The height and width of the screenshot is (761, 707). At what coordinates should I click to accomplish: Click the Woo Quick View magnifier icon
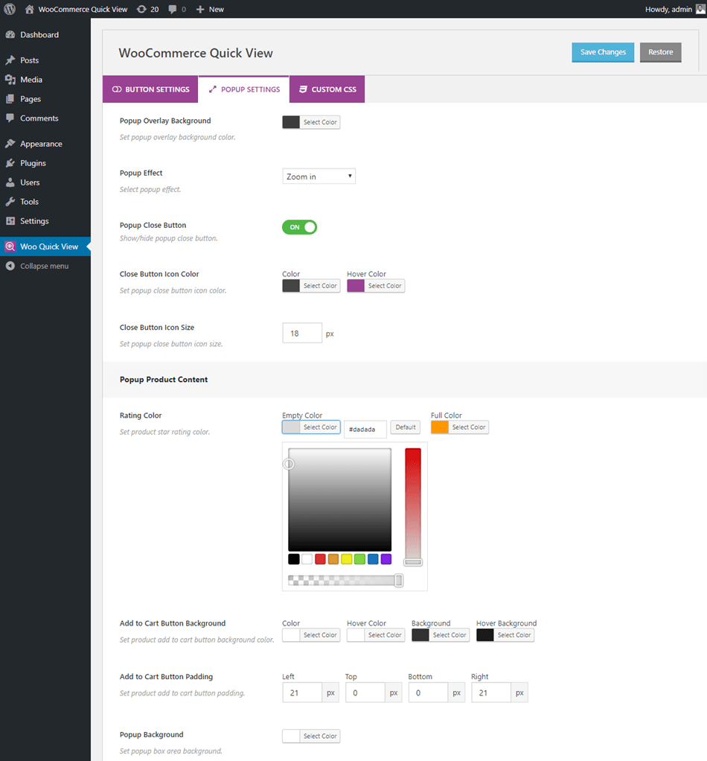coord(10,246)
